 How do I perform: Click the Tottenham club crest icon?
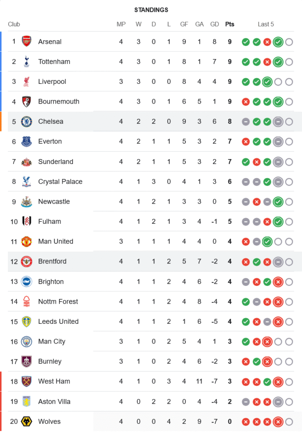27,62
